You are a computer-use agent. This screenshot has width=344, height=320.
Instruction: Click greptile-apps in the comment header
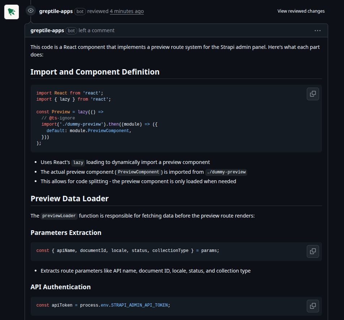(47, 30)
